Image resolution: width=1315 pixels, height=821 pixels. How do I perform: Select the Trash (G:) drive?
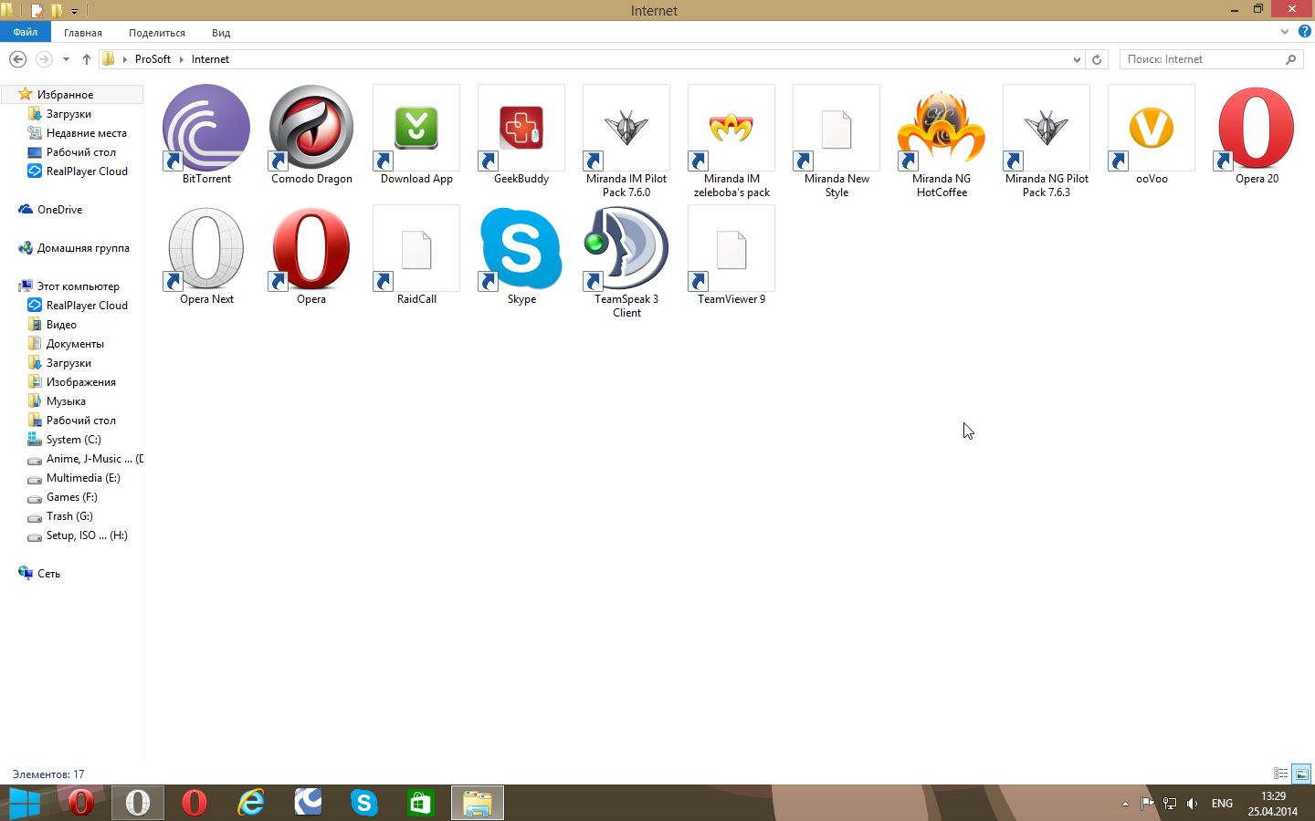(69, 516)
